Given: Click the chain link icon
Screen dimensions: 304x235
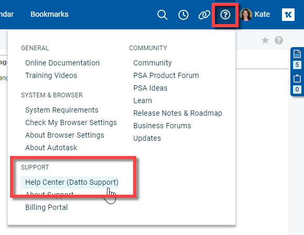Looking at the screenshot, I should pos(204,15).
